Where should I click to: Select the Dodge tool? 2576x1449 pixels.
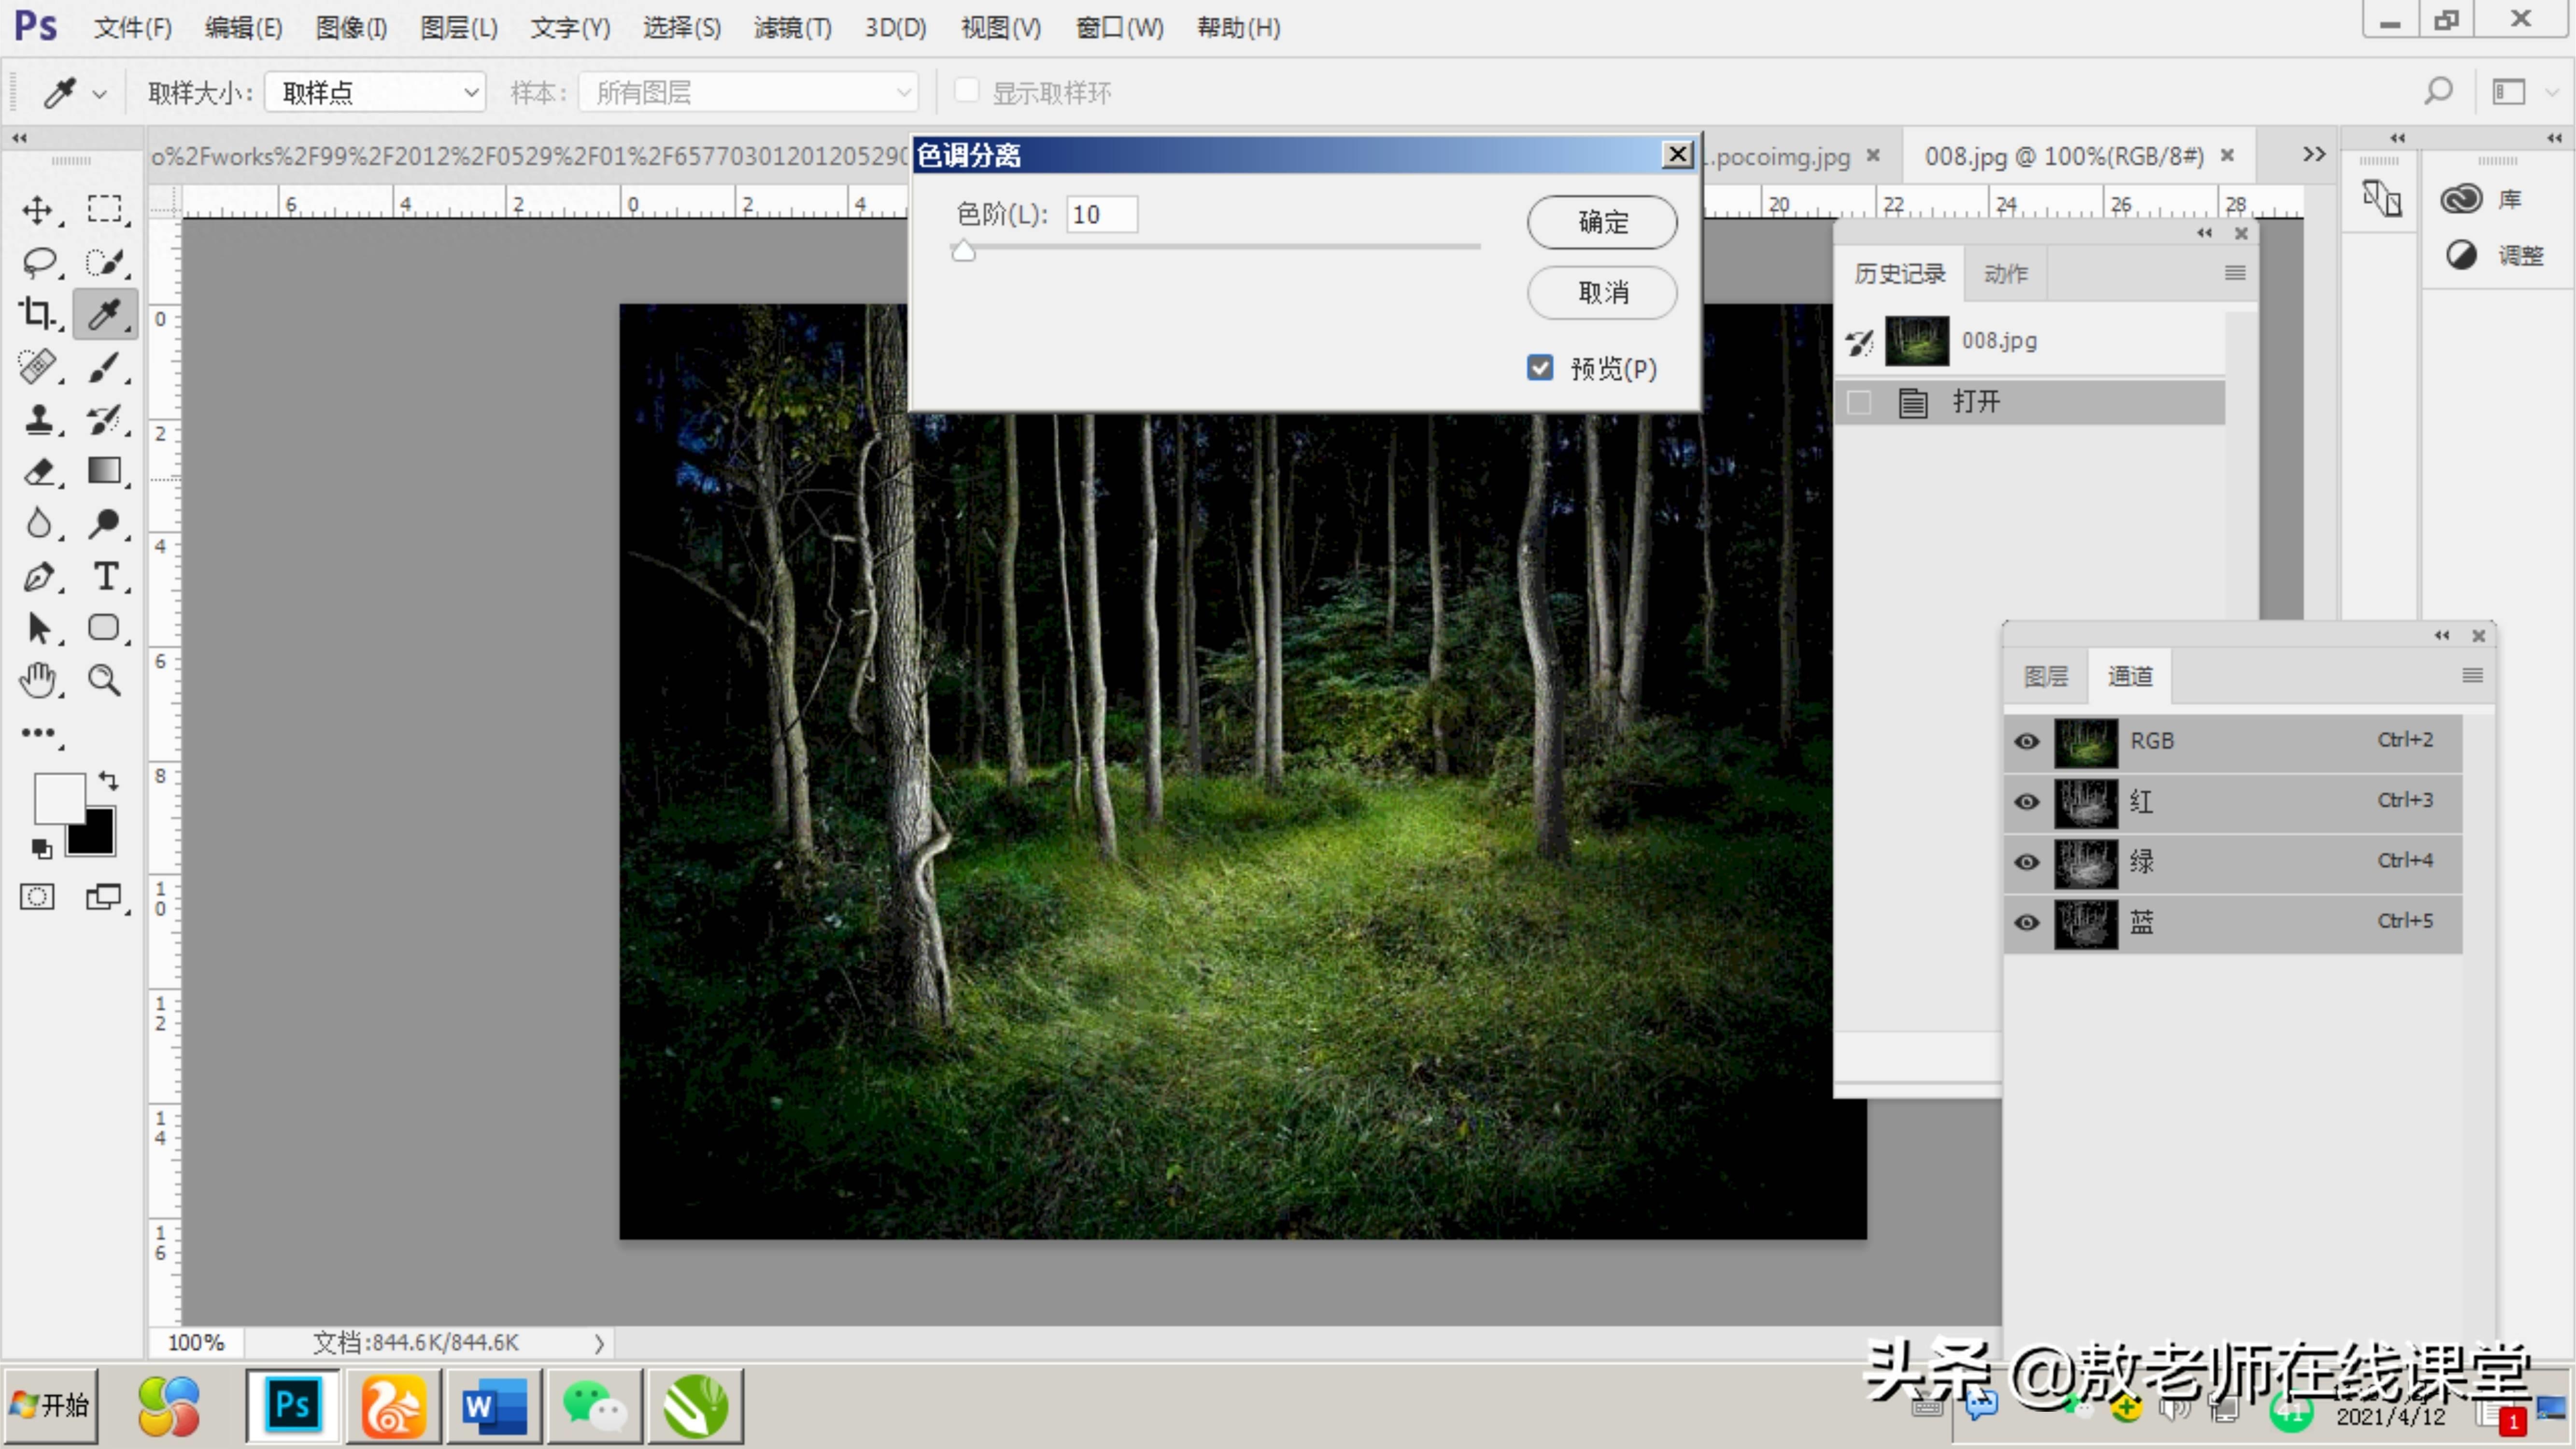tap(104, 523)
